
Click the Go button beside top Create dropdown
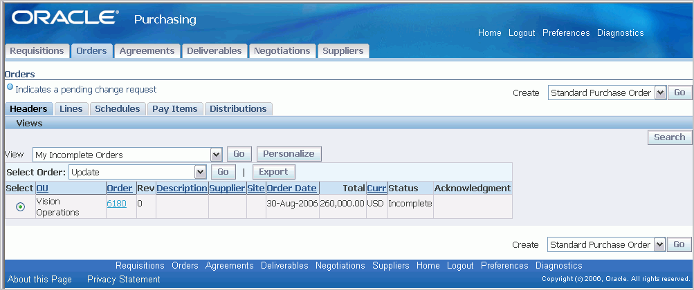click(x=679, y=93)
